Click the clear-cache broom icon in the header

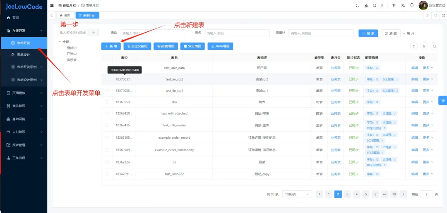[366, 5]
